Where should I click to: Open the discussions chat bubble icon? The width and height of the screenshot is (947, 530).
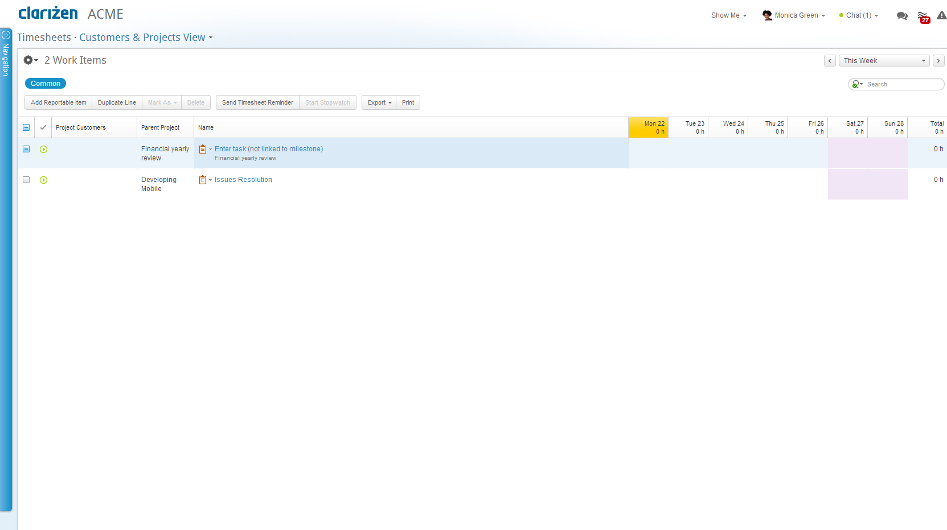pos(902,16)
